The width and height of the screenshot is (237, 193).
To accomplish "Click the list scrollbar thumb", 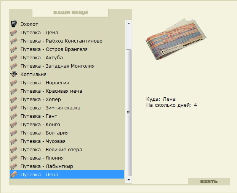I will click(129, 113).
